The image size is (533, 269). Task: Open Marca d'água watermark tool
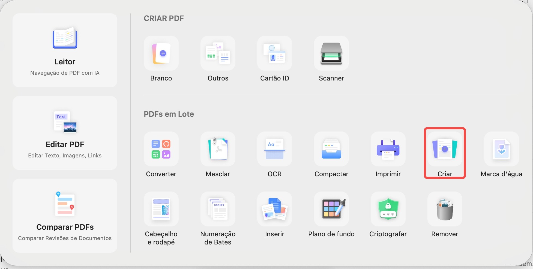tap(502, 149)
